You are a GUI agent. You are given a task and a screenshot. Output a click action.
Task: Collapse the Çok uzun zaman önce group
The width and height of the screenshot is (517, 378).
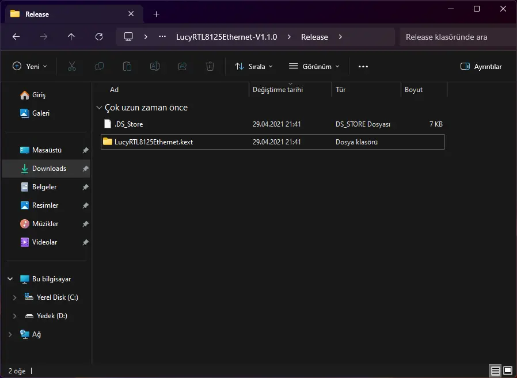99,108
